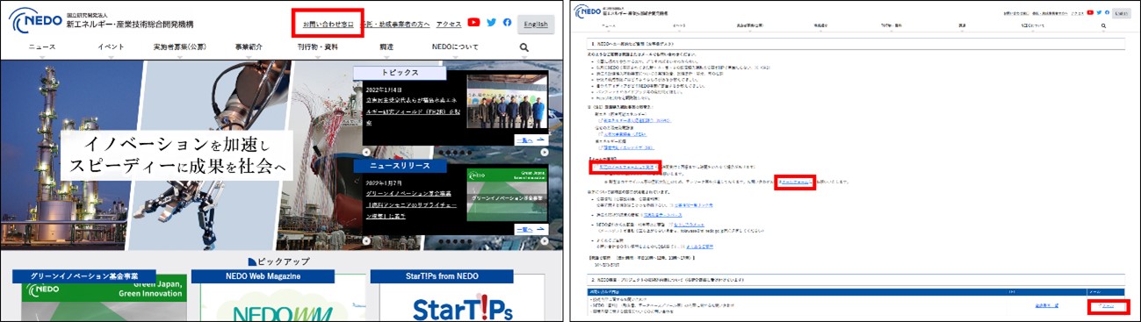Open 刊行物・資料 menu in the left page

coord(317,47)
